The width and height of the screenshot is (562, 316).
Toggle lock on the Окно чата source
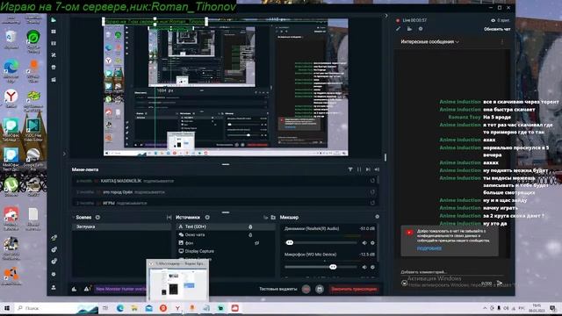[x=250, y=235]
